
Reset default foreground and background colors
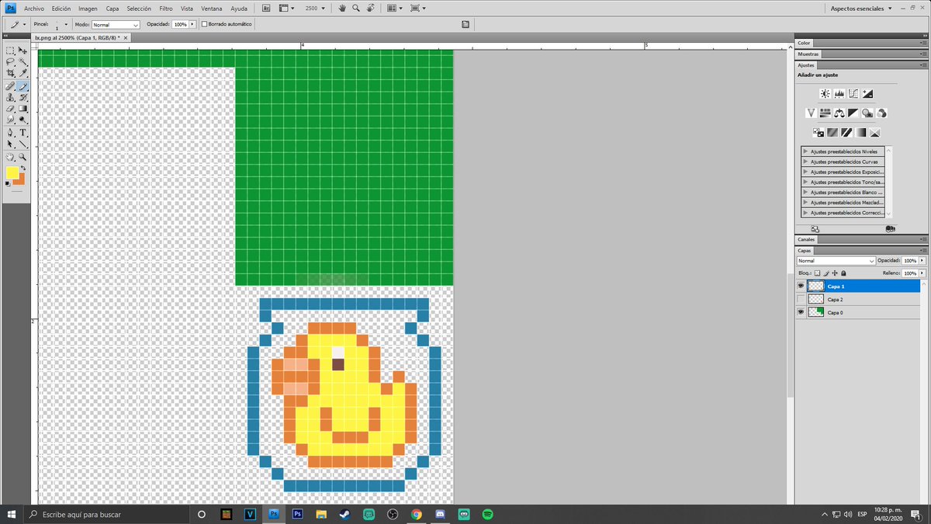(7, 184)
